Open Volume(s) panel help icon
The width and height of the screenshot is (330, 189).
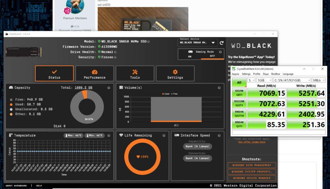(x=219, y=88)
